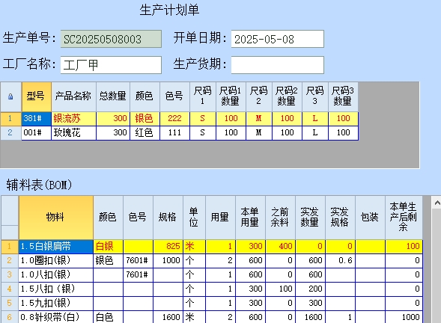The height and width of the screenshot is (323, 441).
Task: Select the 型号 column header
Action: click(37, 97)
